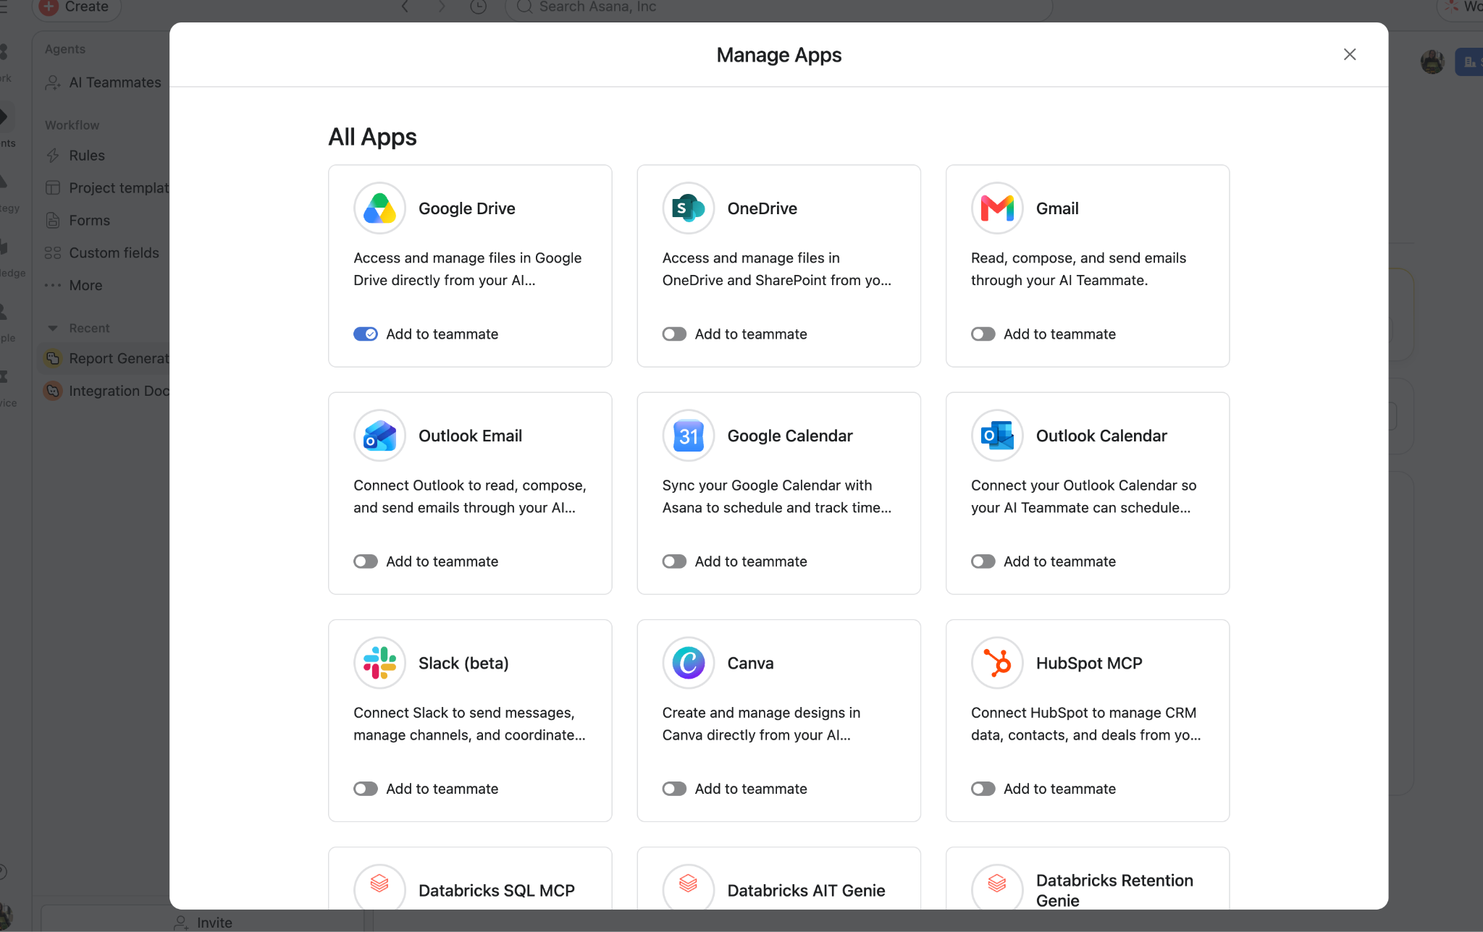The image size is (1483, 932).
Task: Click the Databricks AIT Genie title
Action: click(806, 891)
